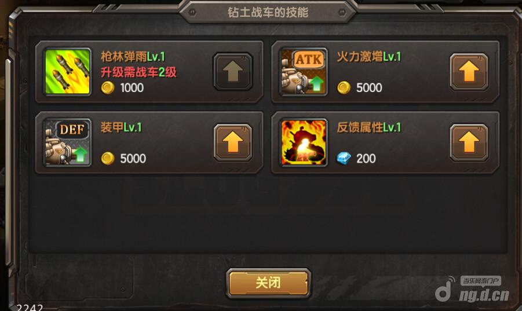The image size is (522, 311).
Task: Click the gold coin next to 1000
Action: point(108,88)
